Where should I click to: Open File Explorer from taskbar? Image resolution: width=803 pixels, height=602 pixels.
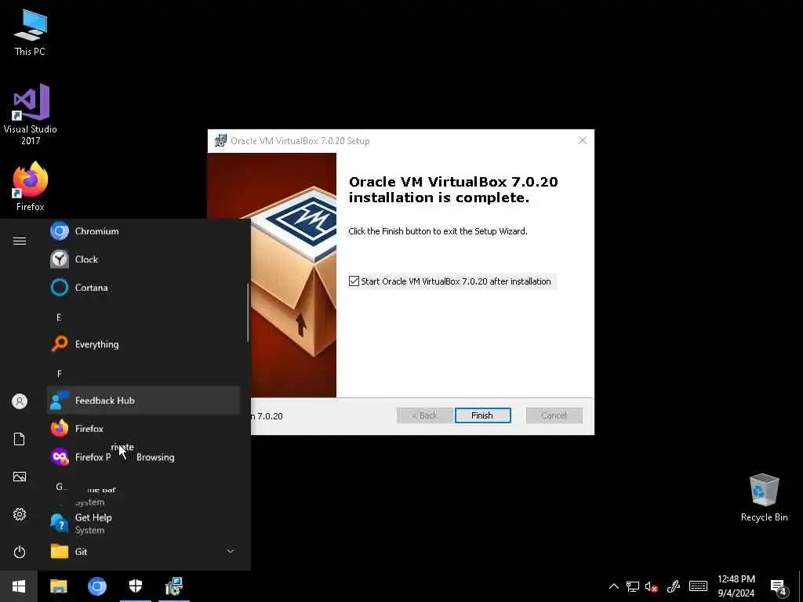(58, 586)
